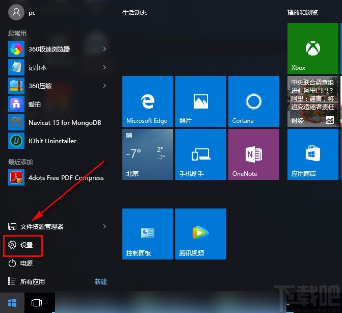Launch the OneNote tile
This screenshot has width=342, height=313.
[x=254, y=154]
